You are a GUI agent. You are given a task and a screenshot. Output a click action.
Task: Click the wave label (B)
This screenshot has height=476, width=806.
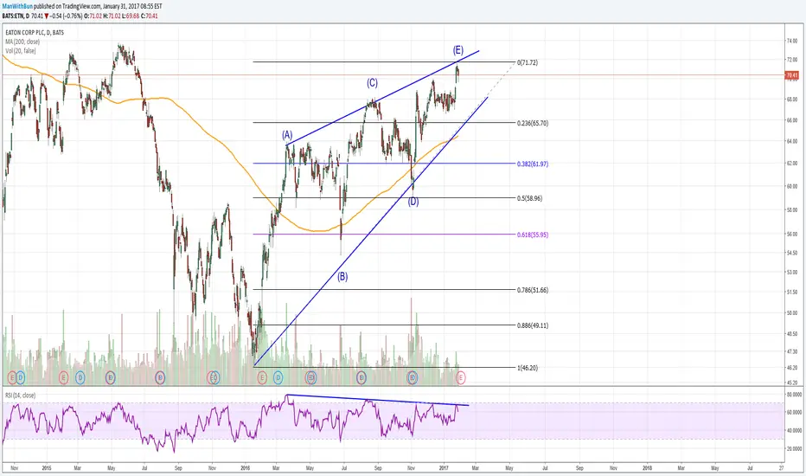pos(342,277)
